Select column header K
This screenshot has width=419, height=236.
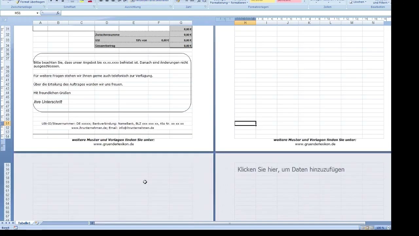pyautogui.click(x=309, y=23)
